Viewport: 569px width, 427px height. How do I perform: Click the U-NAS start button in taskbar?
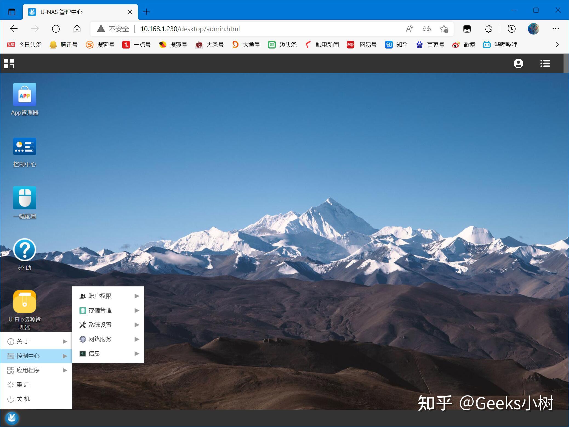tap(12, 418)
